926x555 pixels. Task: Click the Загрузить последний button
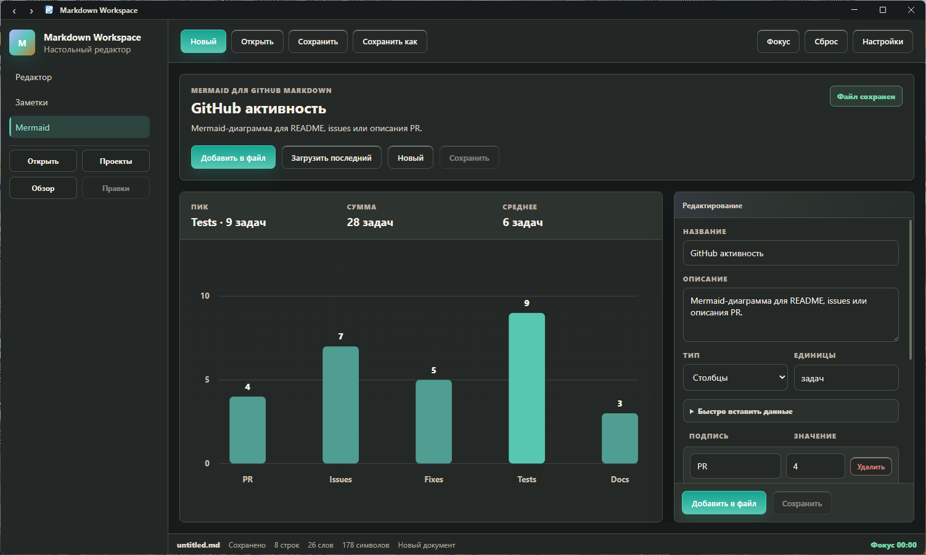(x=332, y=157)
